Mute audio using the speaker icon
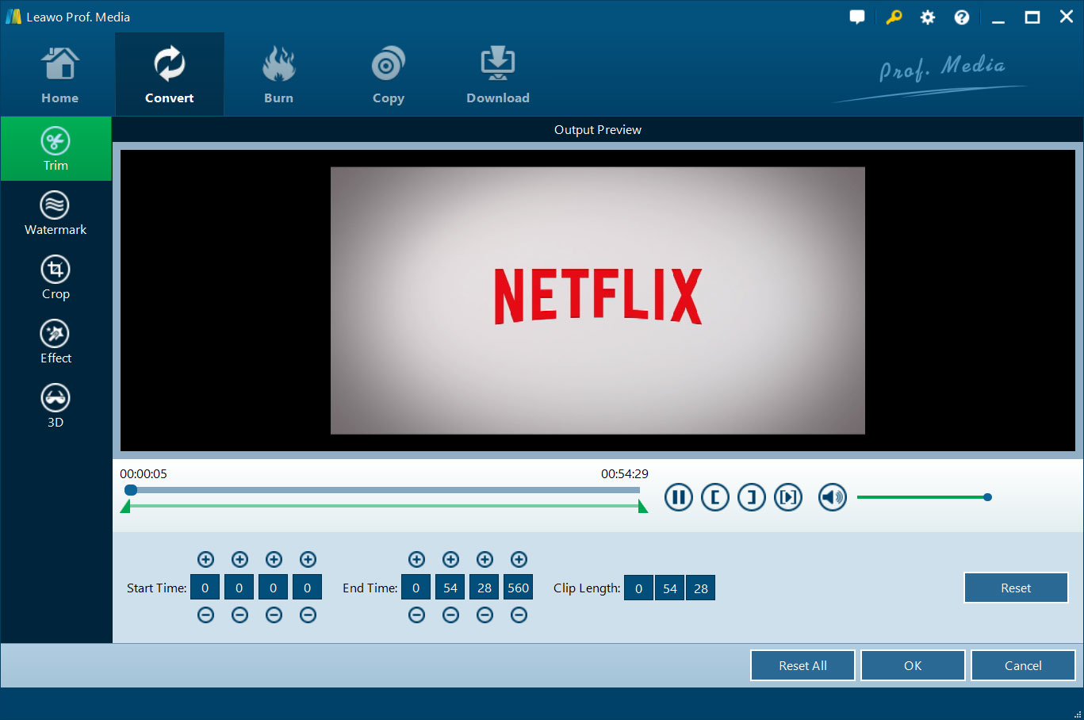 [x=832, y=497]
